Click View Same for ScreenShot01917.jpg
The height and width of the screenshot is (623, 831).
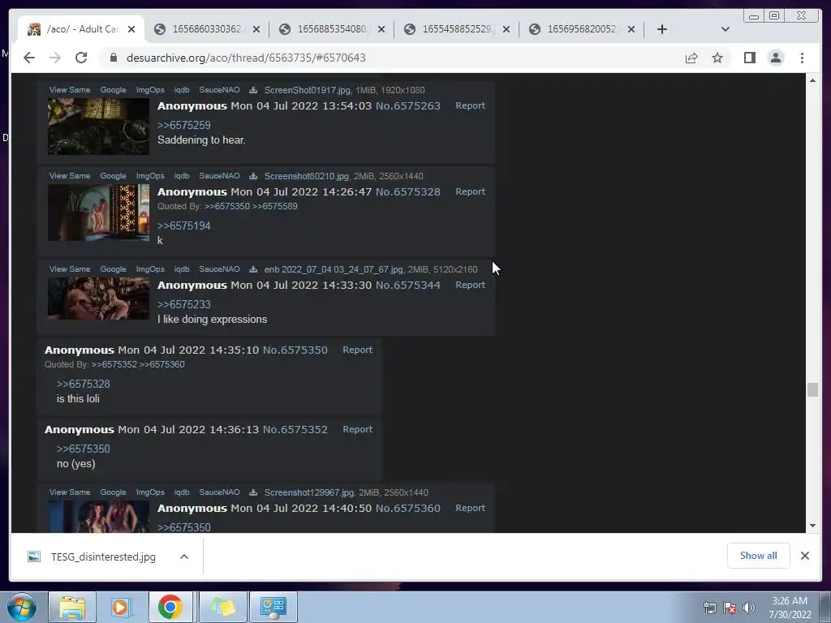[x=70, y=90]
